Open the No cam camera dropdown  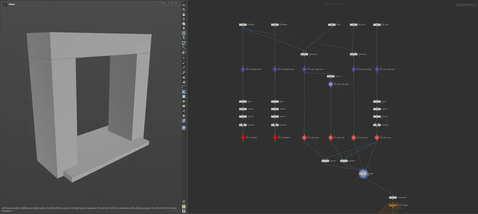pos(175,3)
